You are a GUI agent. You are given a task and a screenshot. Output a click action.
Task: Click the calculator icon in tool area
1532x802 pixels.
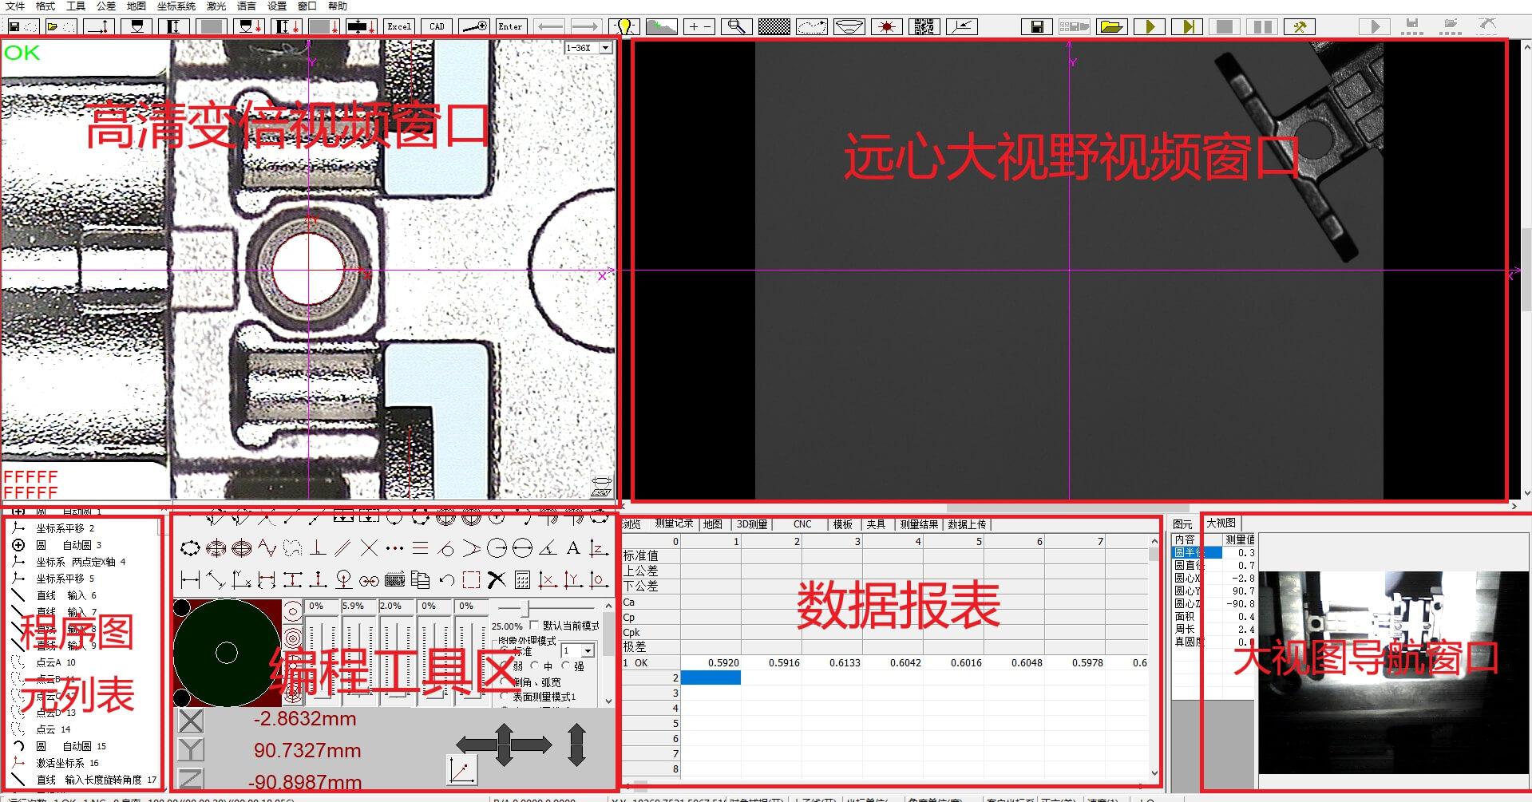point(522,580)
